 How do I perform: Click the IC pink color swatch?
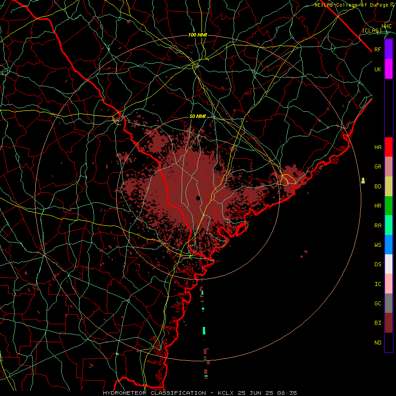(389, 284)
